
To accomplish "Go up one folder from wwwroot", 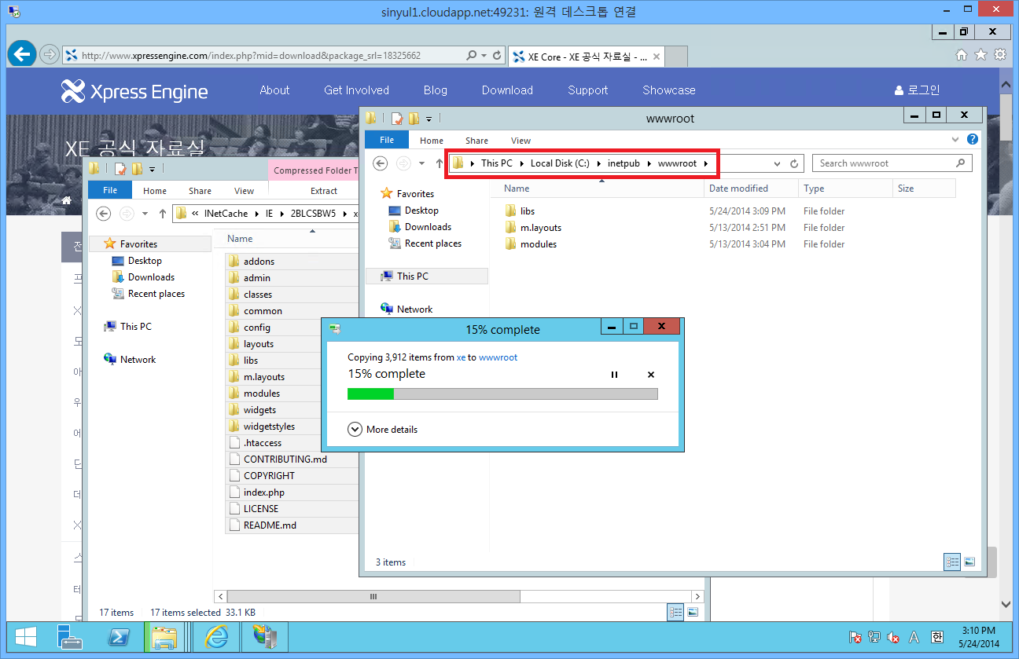I will pyautogui.click(x=440, y=163).
